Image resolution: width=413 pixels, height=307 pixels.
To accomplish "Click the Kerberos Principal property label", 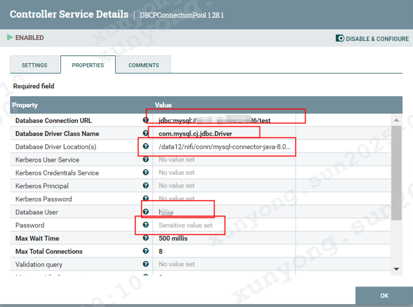I will (42, 186).
